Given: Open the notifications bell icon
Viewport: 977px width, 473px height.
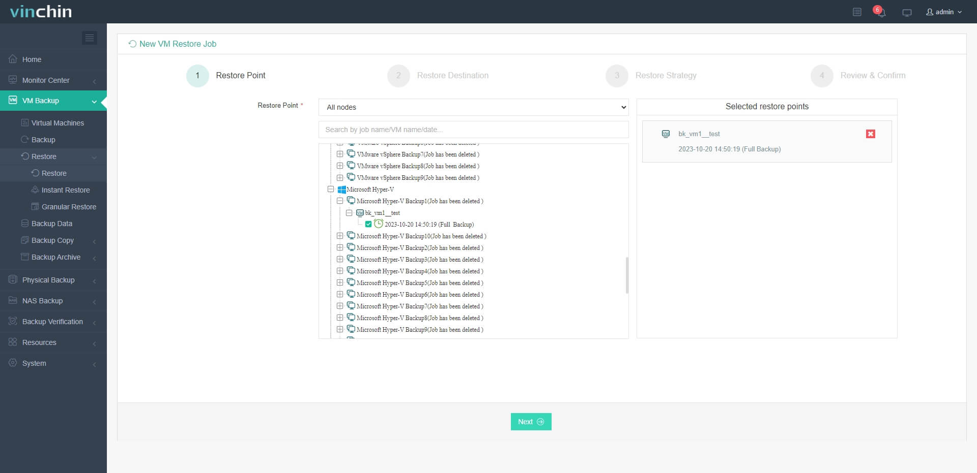Looking at the screenshot, I should [x=880, y=12].
